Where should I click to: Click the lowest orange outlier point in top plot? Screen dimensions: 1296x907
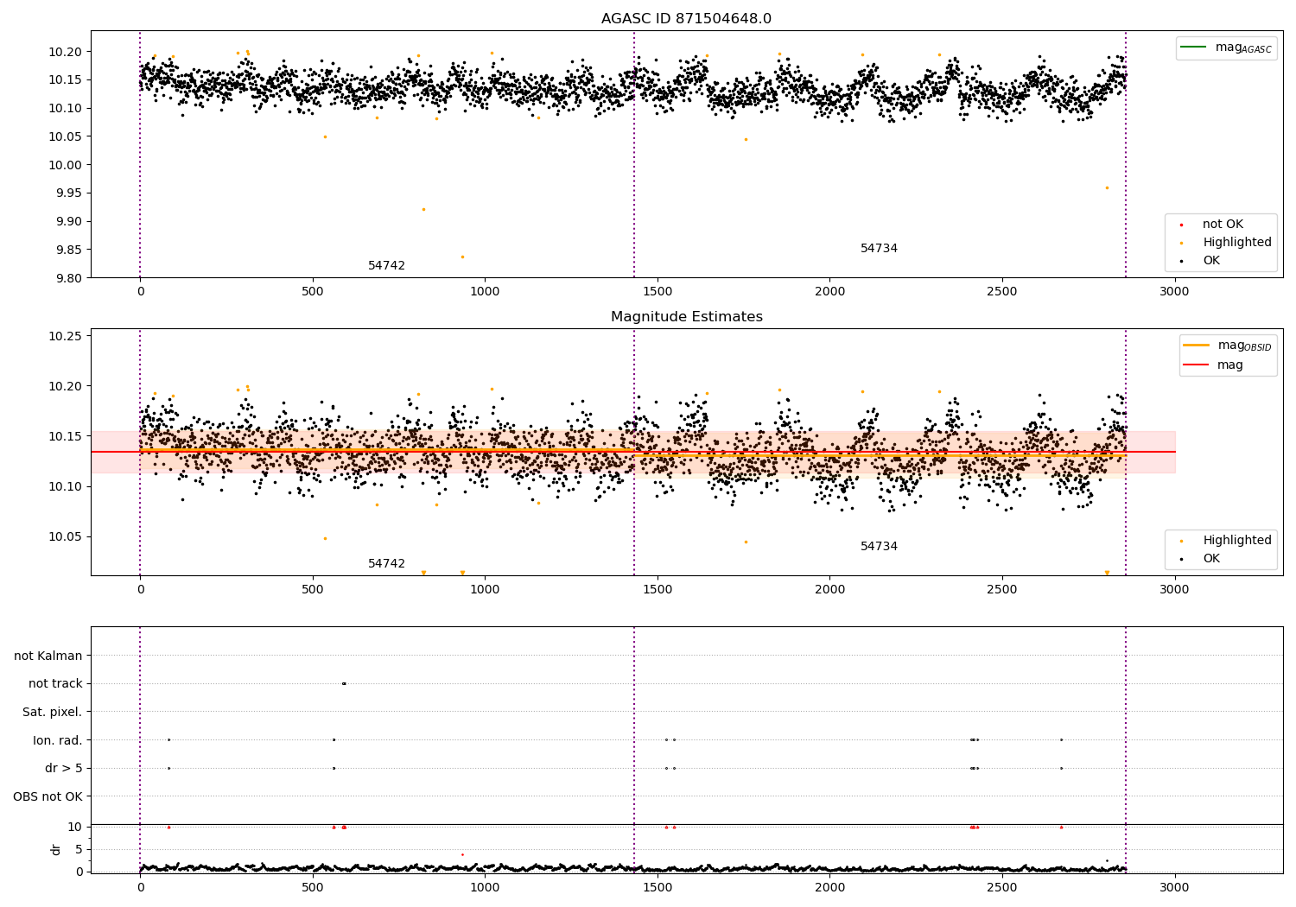click(x=462, y=257)
